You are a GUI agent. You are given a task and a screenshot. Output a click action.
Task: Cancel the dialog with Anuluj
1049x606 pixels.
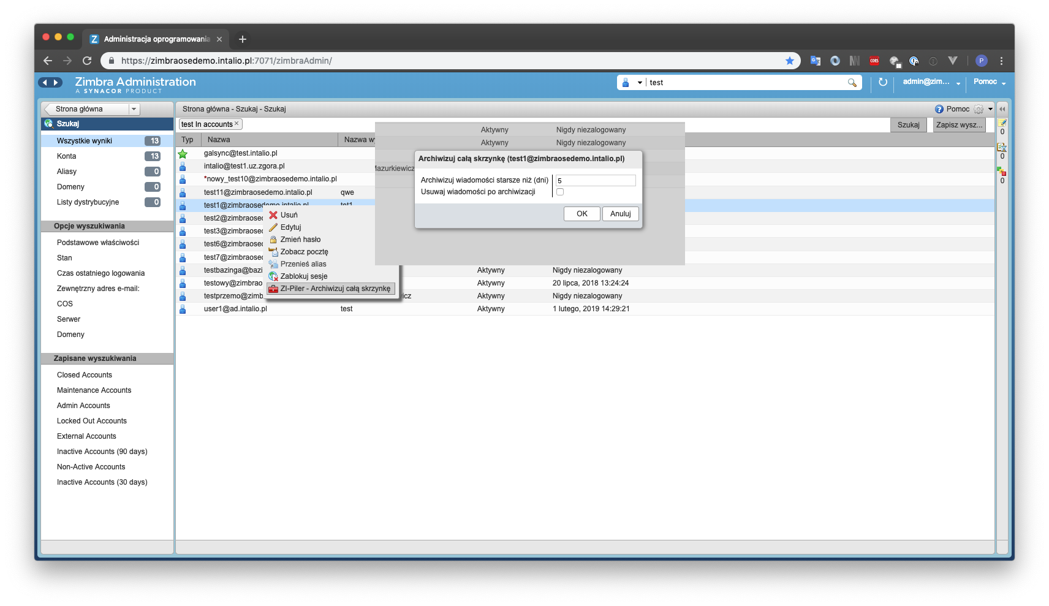coord(621,214)
